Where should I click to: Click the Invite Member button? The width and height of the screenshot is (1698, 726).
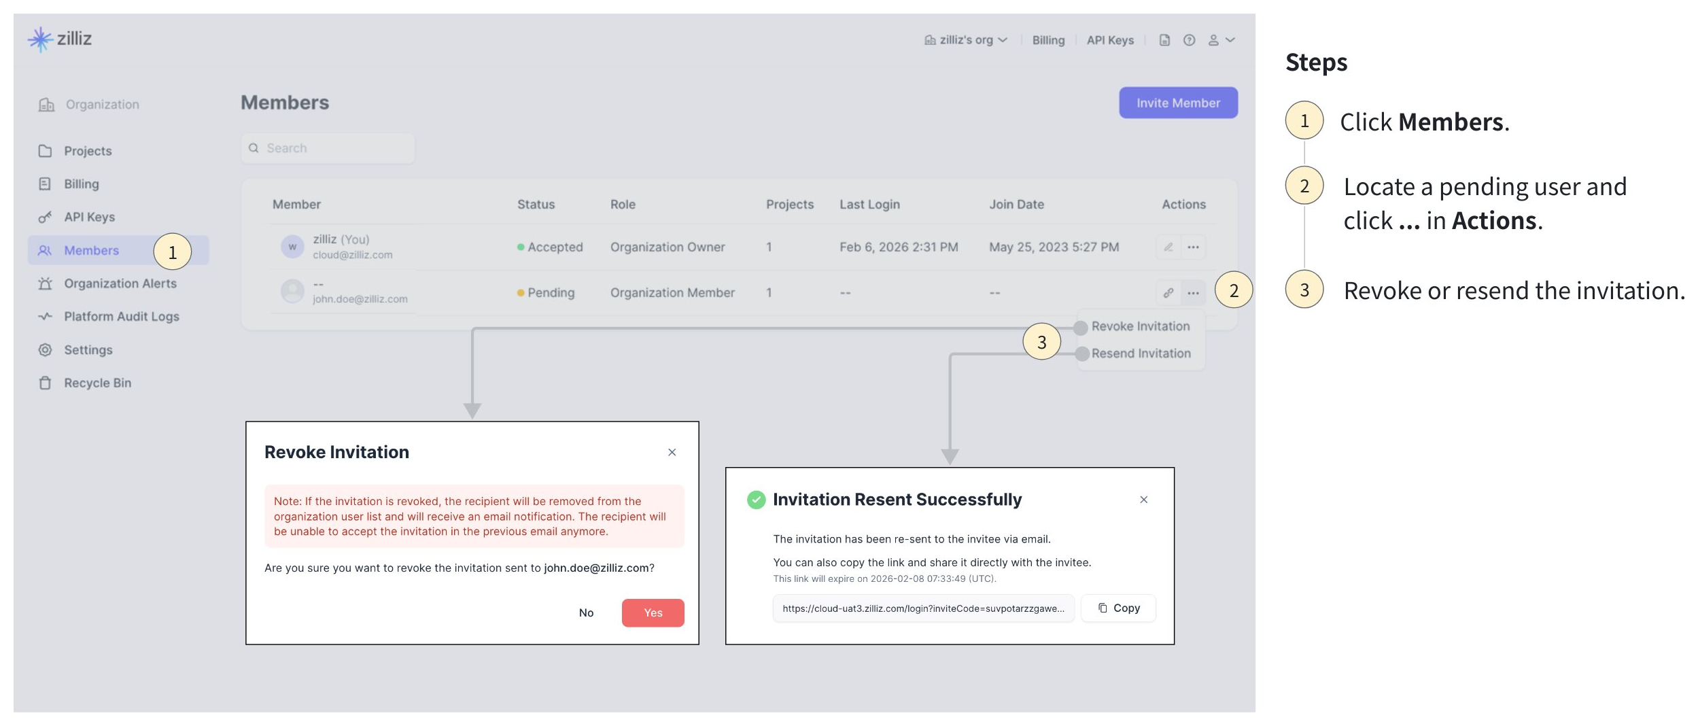[1177, 103]
